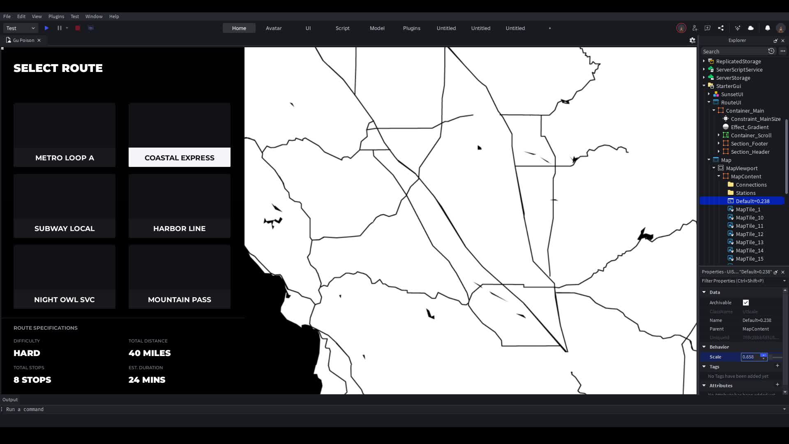Screen dimensions: 789x444
Task: Stop the playtest with the red button
Action: [78, 28]
